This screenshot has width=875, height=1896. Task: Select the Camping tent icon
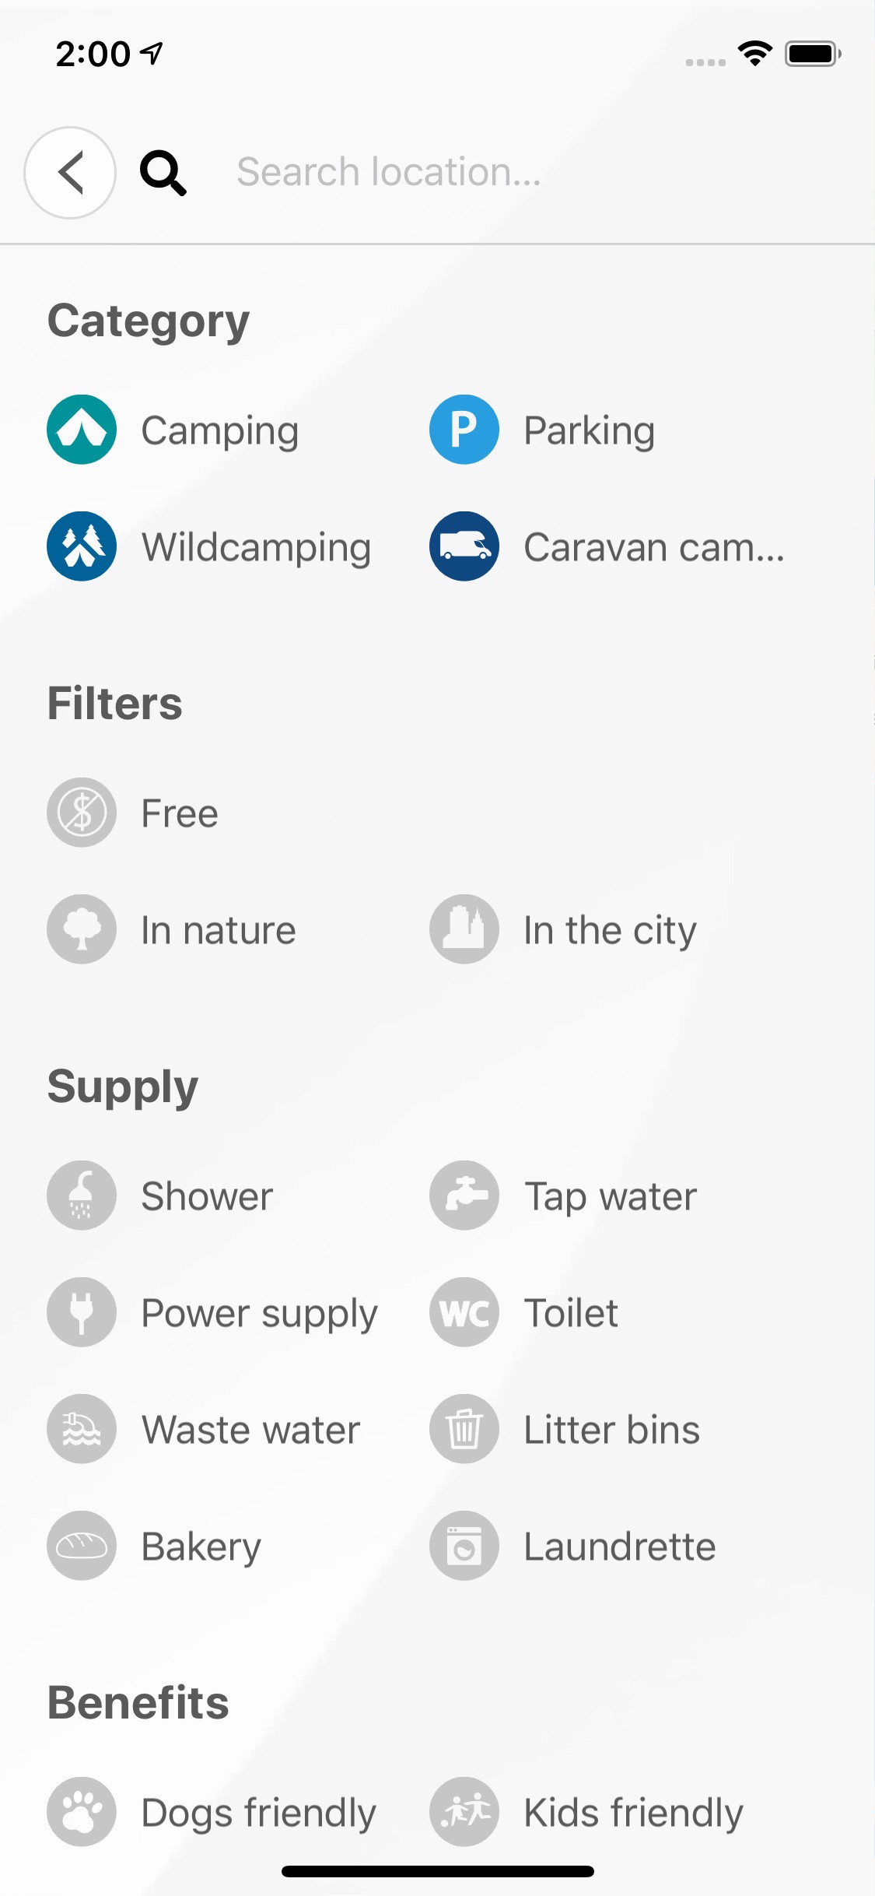[x=82, y=430]
